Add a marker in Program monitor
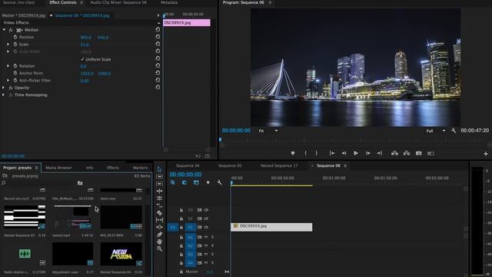Screen dimensions: 492x277 click(293, 153)
